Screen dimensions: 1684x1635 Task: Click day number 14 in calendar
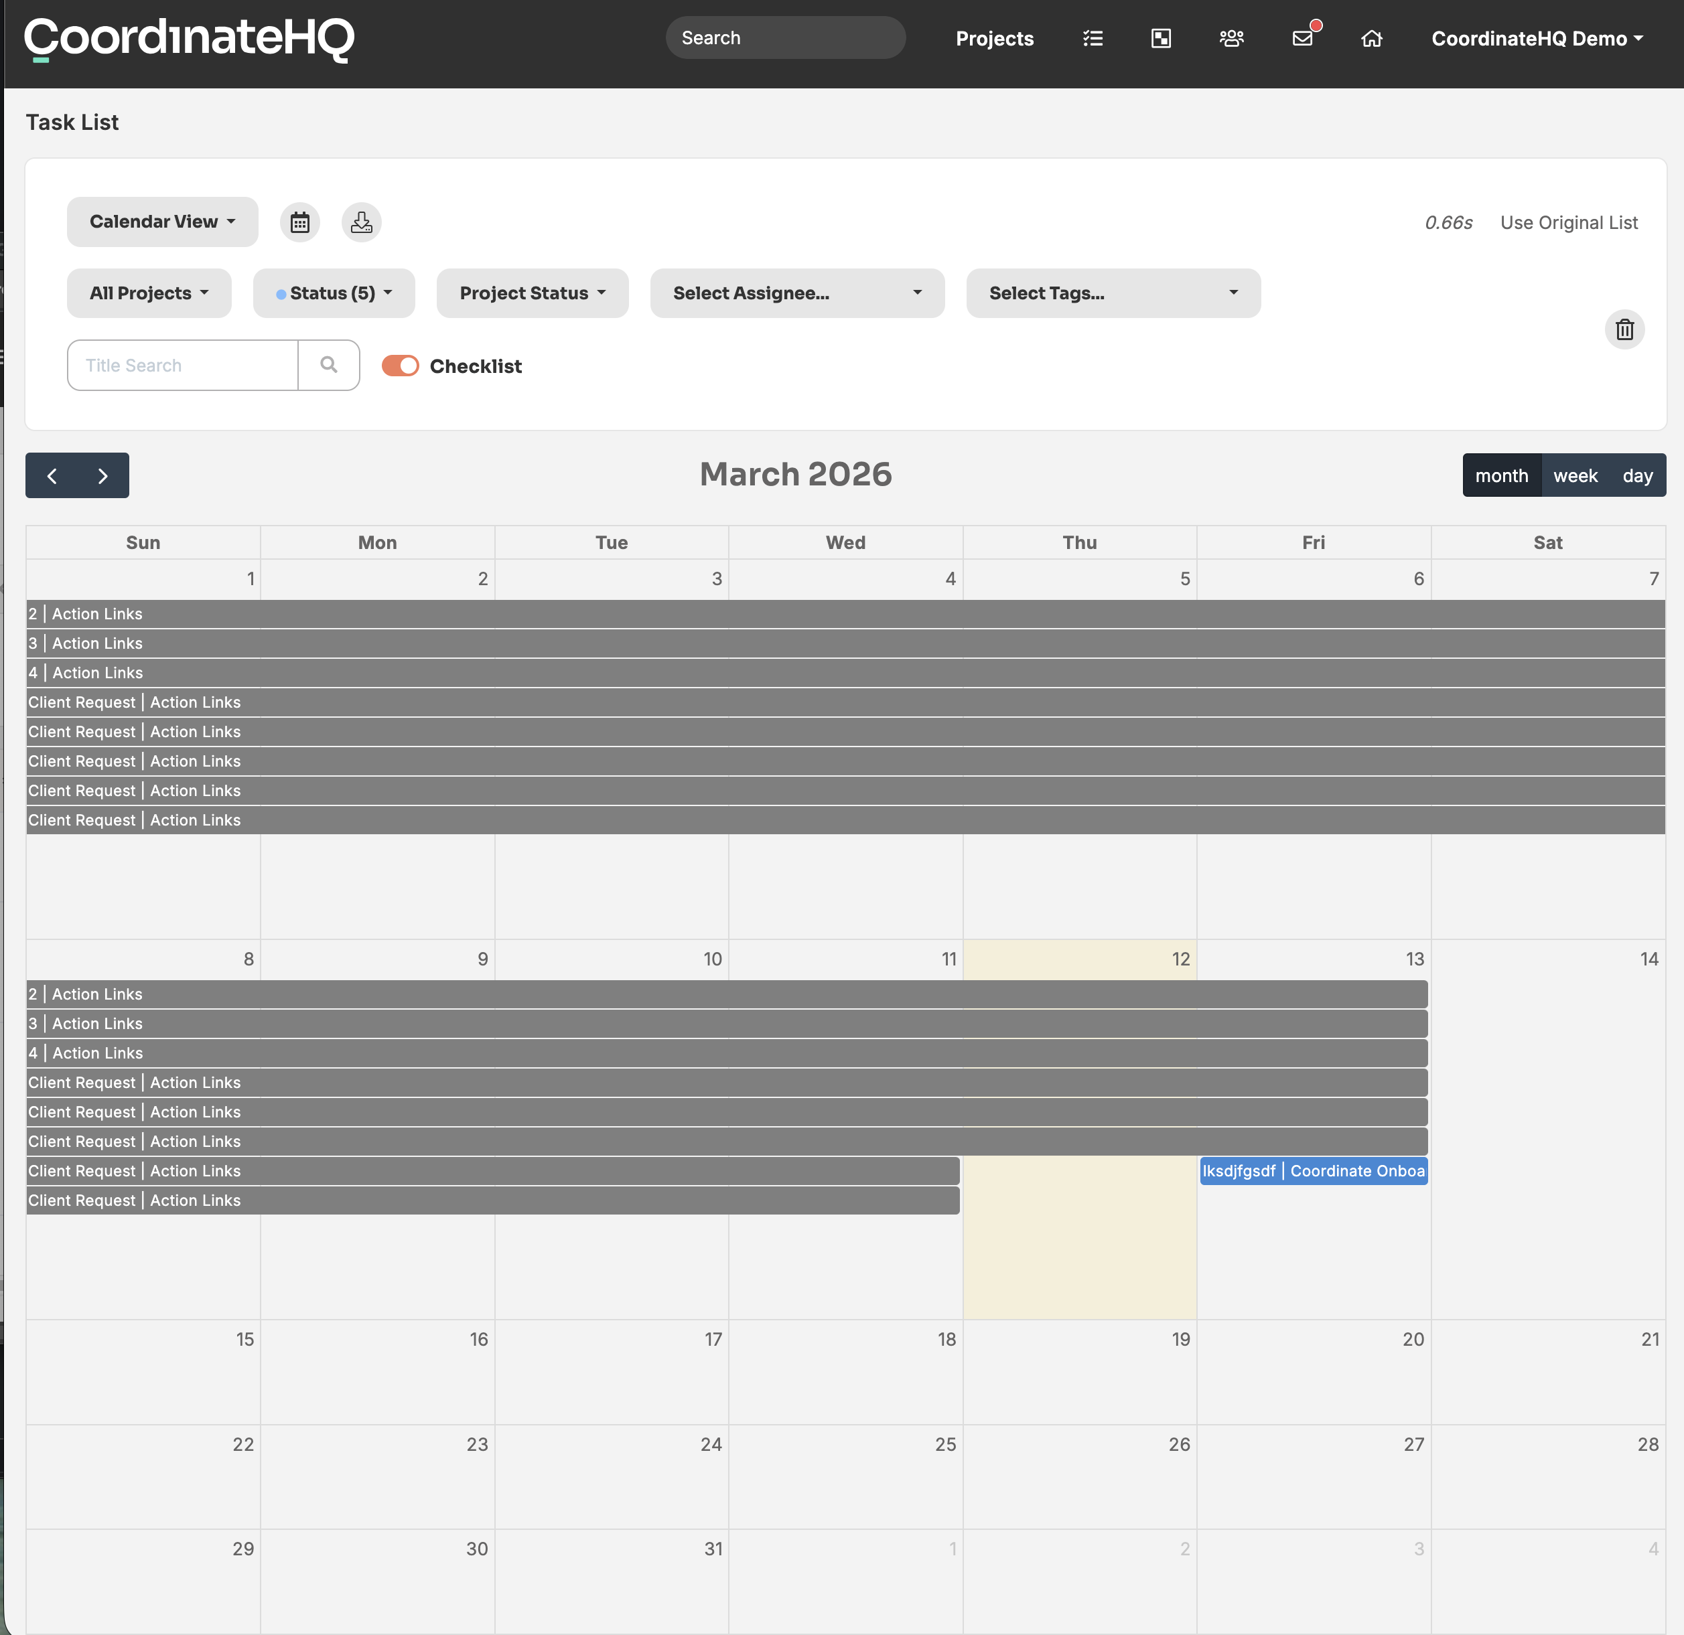(x=1648, y=959)
